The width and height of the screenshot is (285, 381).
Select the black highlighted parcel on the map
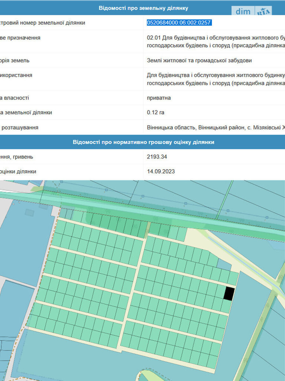229,293
